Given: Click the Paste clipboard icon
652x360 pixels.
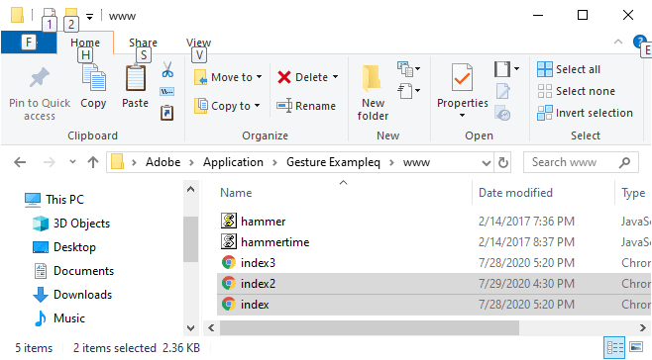Looking at the screenshot, I should (136, 78).
